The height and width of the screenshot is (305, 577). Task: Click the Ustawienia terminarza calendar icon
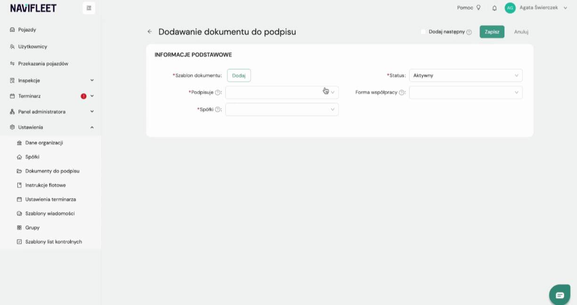click(x=19, y=199)
